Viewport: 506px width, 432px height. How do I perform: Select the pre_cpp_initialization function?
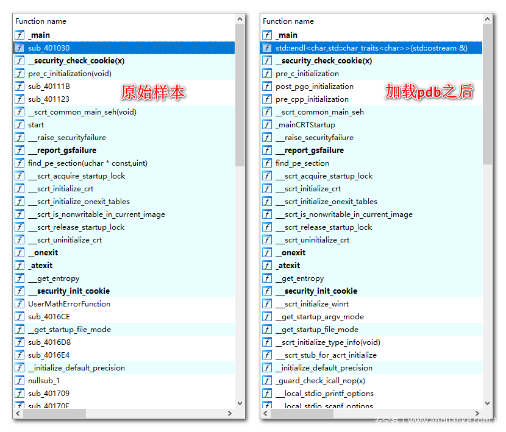pos(312,99)
